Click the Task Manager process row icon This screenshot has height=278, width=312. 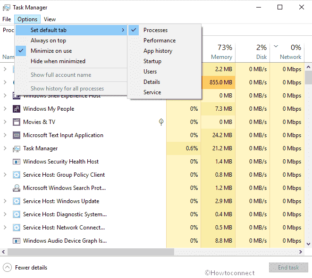(17, 148)
